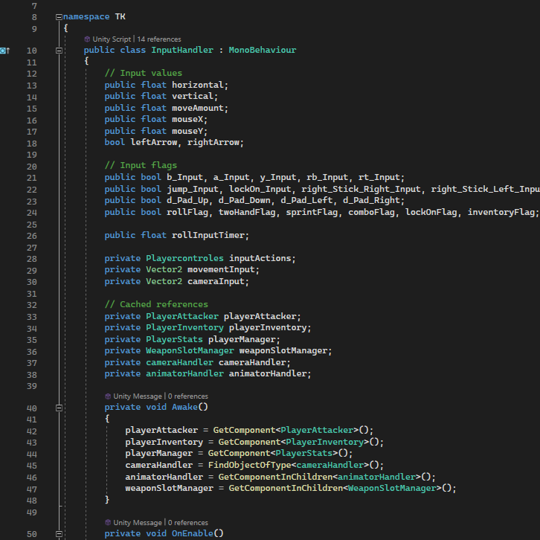Screen dimensions: 540x540
Task: Click the 'b_Input' variable
Action: coord(185,177)
